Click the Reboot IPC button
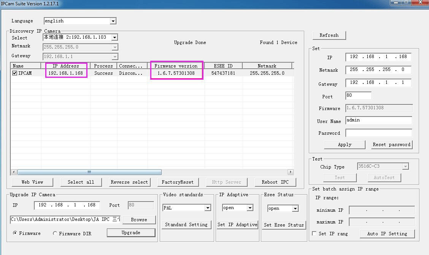Image resolution: width=429 pixels, height=255 pixels. (x=275, y=182)
